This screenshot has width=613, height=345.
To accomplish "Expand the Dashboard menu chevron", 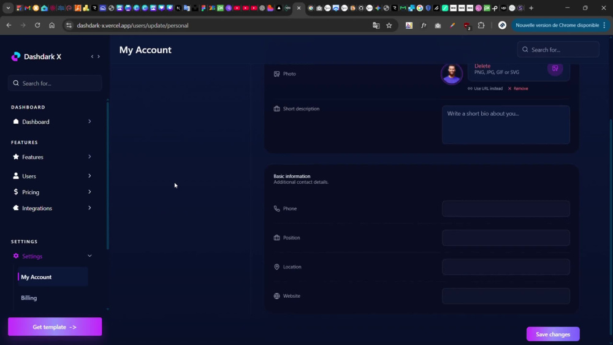I will 89,121.
